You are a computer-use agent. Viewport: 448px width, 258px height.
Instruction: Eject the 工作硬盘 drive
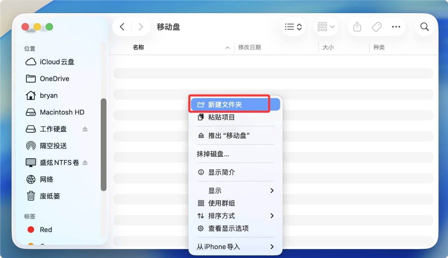tap(85, 129)
